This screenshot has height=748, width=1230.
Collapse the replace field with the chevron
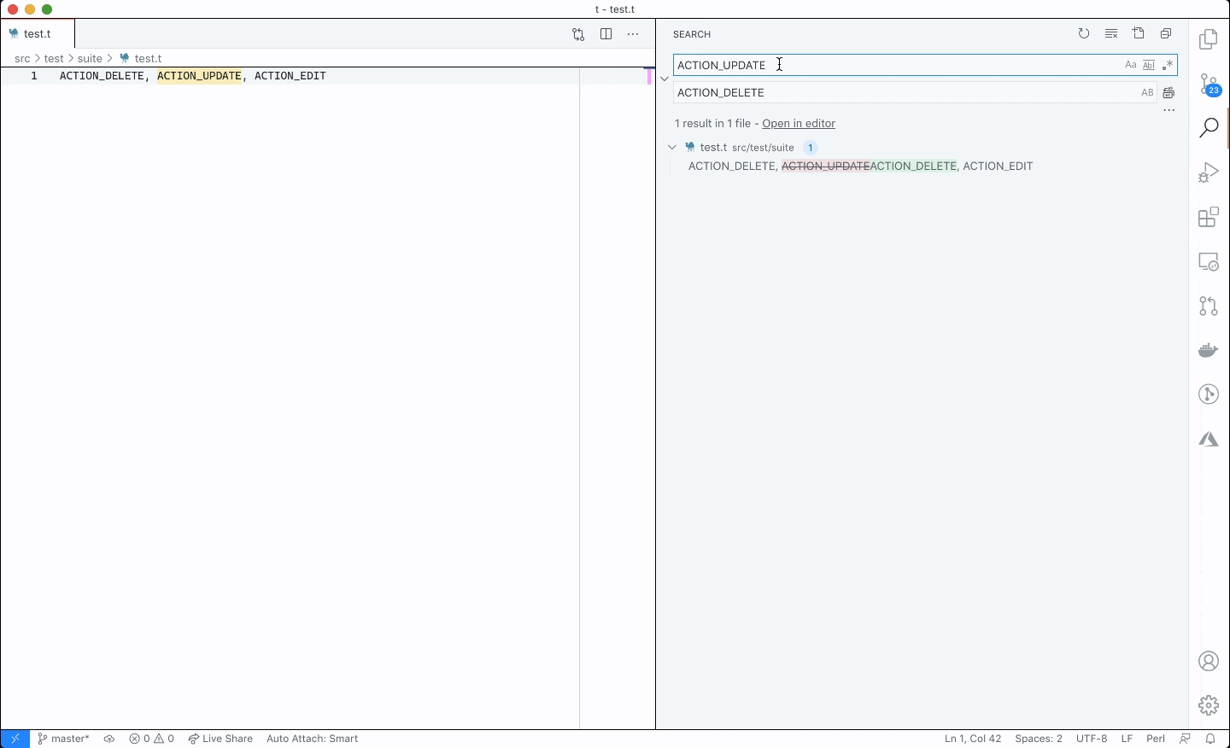tap(665, 78)
